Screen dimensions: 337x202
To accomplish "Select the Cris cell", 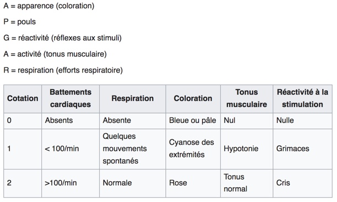I will coord(303,183).
